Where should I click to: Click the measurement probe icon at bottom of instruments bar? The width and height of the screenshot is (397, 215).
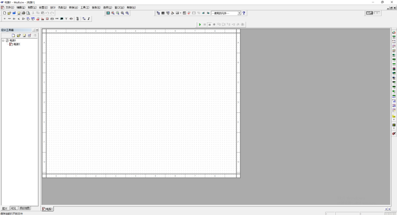[x=394, y=133]
